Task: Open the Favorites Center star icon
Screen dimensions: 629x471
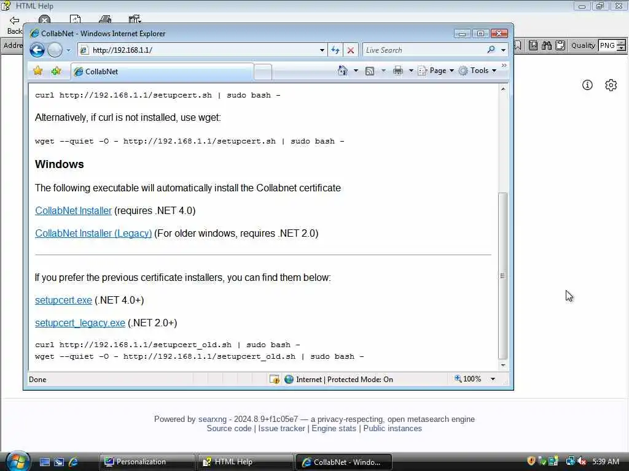Action: pos(38,71)
